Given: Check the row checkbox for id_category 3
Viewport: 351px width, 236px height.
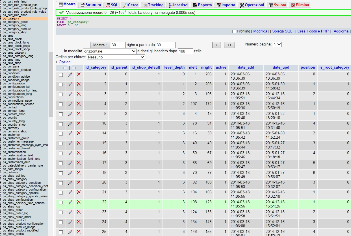Looking at the screenshot, I should (61, 94).
